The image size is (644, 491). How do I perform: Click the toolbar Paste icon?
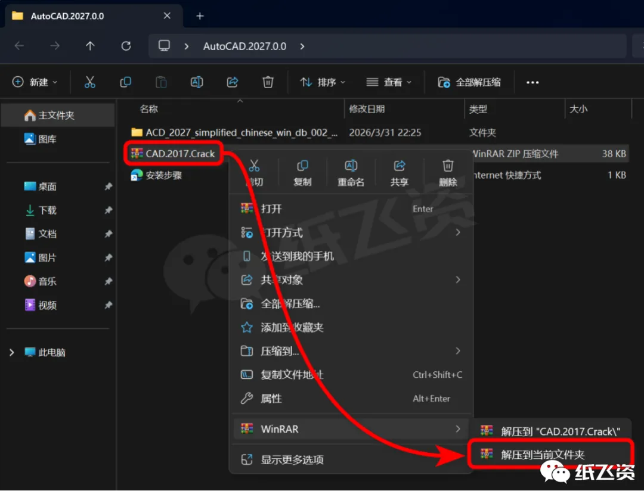pyautogui.click(x=161, y=82)
